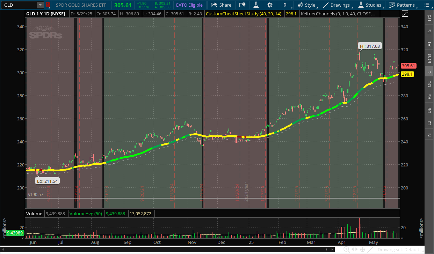The image size is (434, 254).
Task: Open the PS sidebar tab
Action: tap(429, 97)
